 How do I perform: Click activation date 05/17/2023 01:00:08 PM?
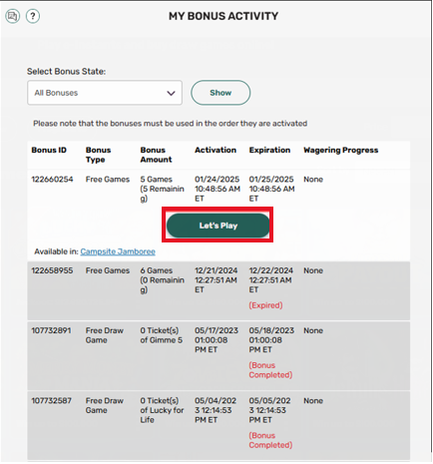(216, 340)
